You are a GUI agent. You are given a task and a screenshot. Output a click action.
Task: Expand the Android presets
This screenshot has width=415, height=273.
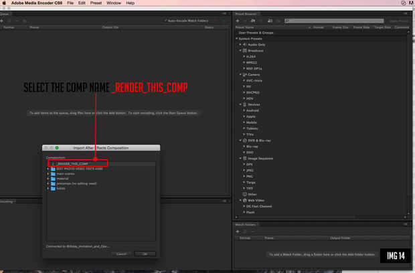tap(244, 110)
